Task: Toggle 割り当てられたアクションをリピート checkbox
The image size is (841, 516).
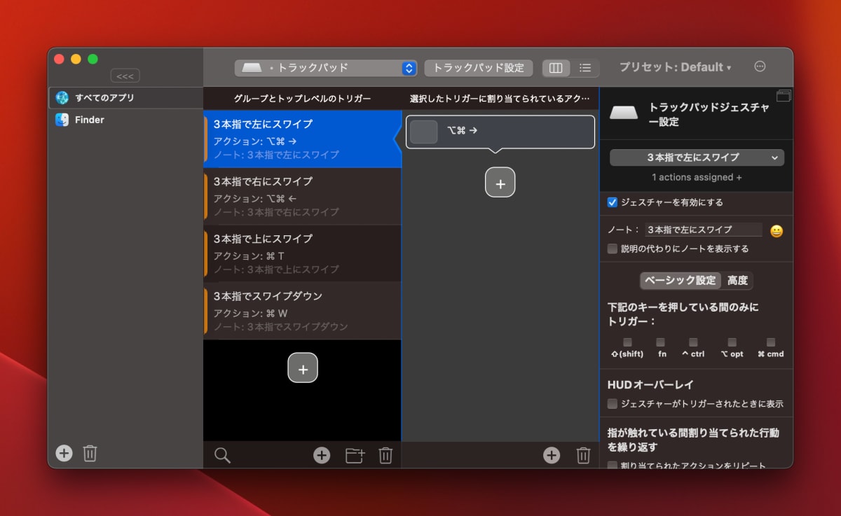Action: (613, 466)
